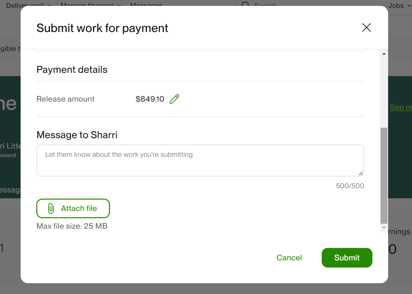Click the magnifying glass search icon

tap(245, 5)
